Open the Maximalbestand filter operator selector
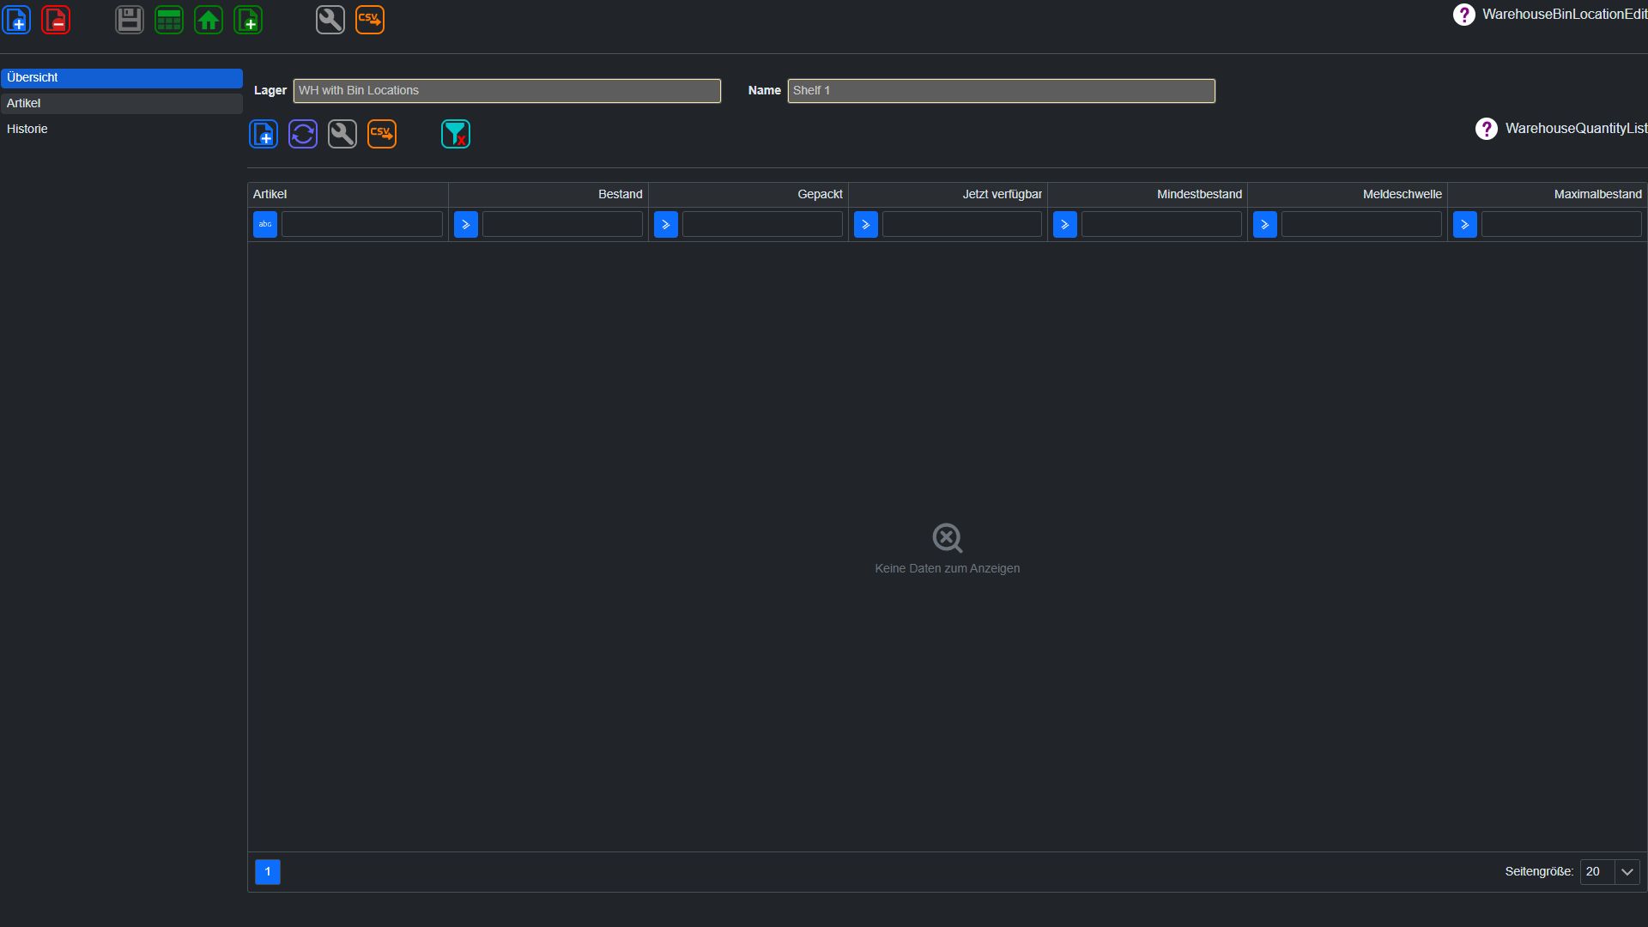This screenshot has width=1648, height=927. pos(1465,225)
